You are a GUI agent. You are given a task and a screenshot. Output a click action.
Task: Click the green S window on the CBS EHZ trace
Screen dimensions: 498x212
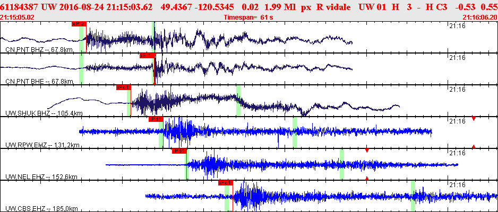[413, 196]
